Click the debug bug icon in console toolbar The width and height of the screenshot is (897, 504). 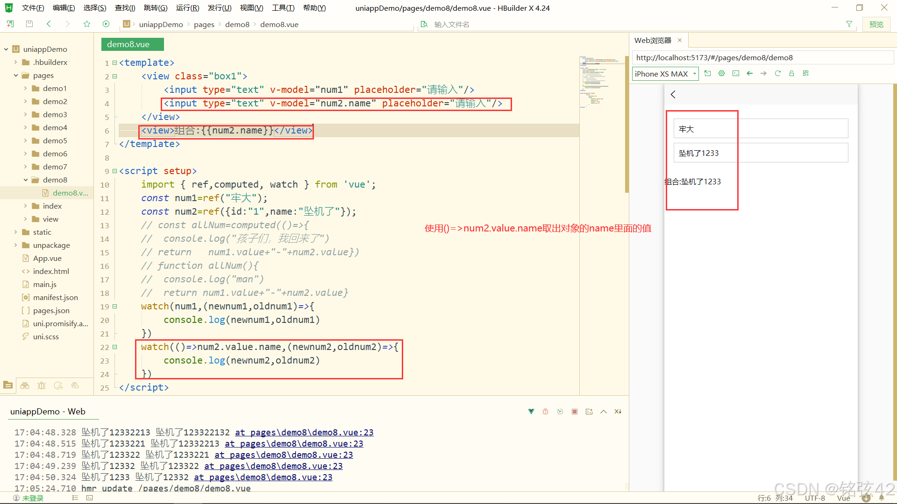tap(545, 412)
